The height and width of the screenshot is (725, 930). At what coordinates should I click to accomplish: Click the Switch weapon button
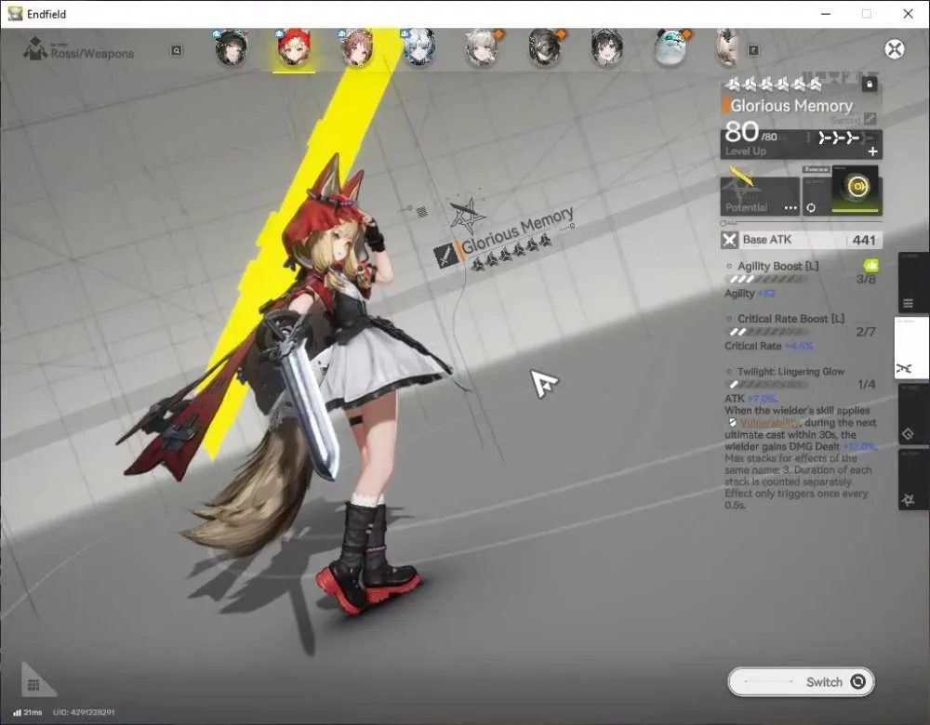pos(801,681)
